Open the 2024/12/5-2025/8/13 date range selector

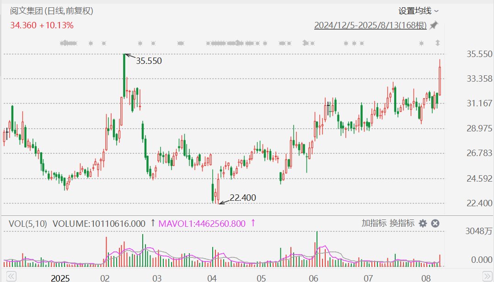(x=370, y=26)
